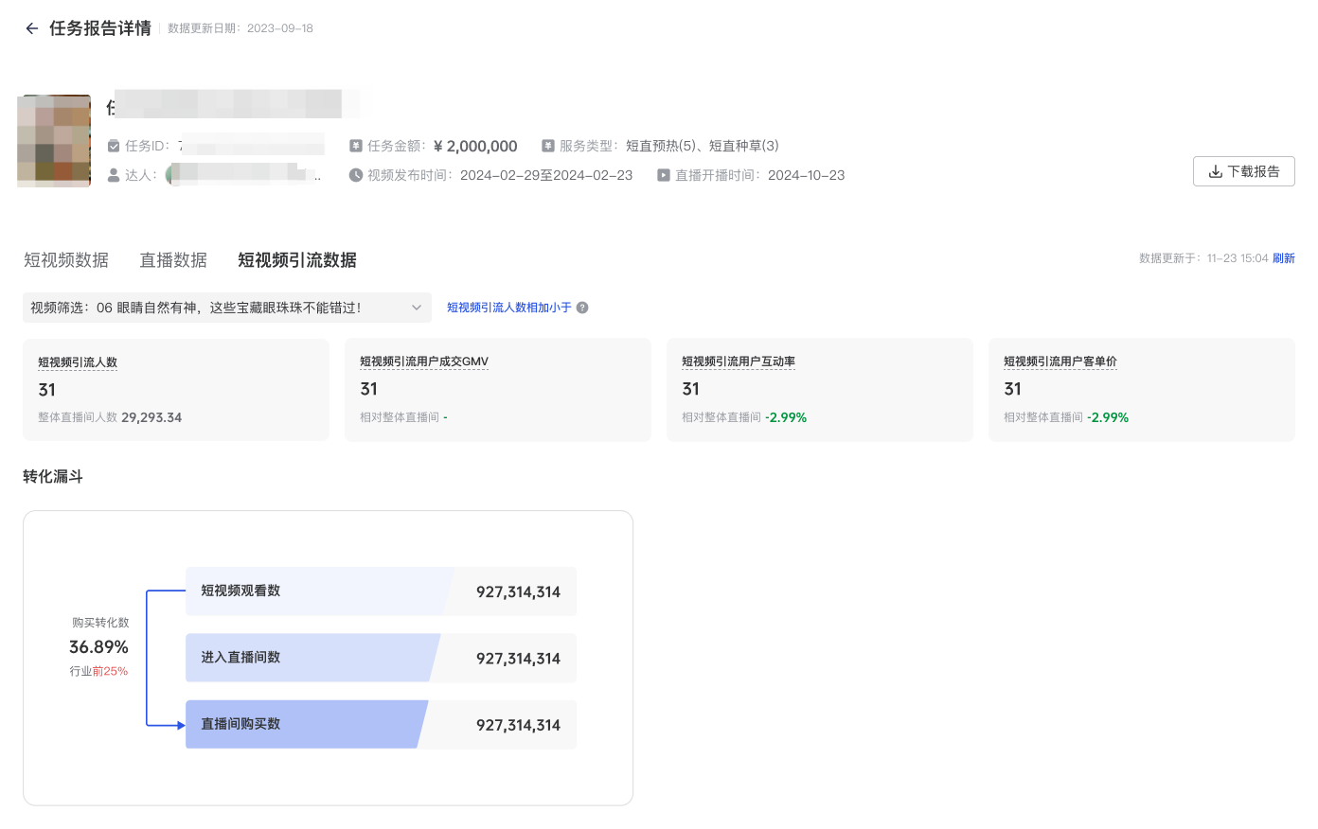This screenshot has height=829, width=1318.
Task: Click the 短视频引流人数相加小于 link
Action: point(509,308)
